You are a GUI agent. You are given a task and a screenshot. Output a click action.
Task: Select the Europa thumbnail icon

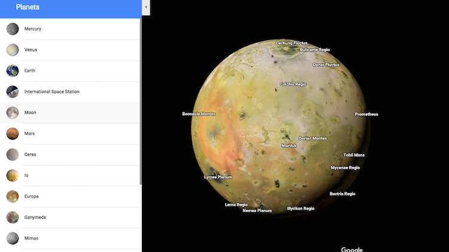[x=13, y=196]
